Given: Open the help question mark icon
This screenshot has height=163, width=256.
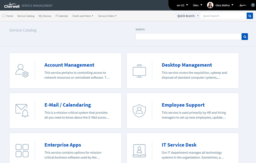Looking at the screenshot, I should click(253, 5).
